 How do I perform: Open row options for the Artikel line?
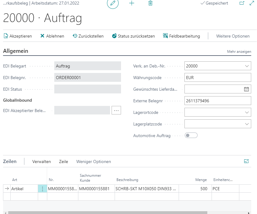42,189
